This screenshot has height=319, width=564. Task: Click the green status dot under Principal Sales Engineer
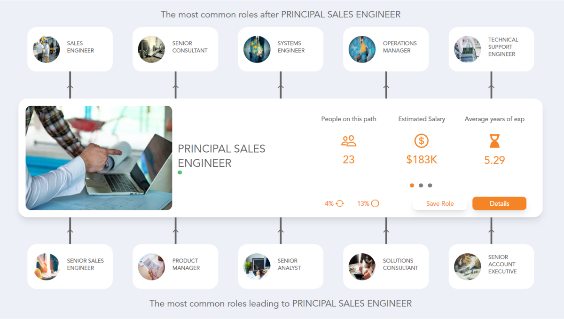[x=180, y=173]
